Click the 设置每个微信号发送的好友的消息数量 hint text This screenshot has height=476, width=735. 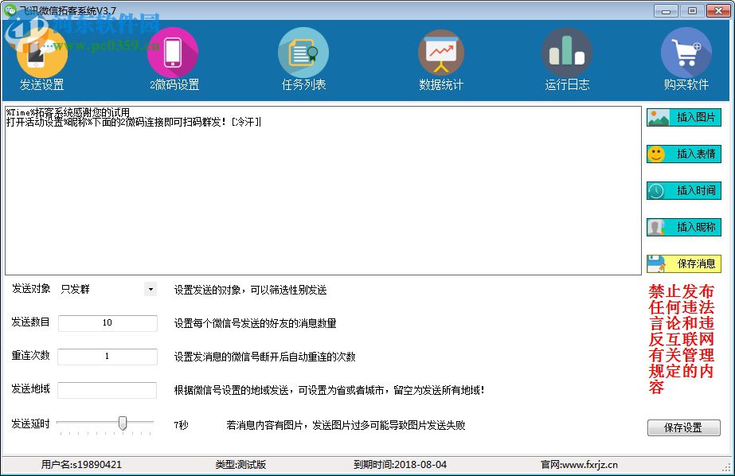pos(255,323)
